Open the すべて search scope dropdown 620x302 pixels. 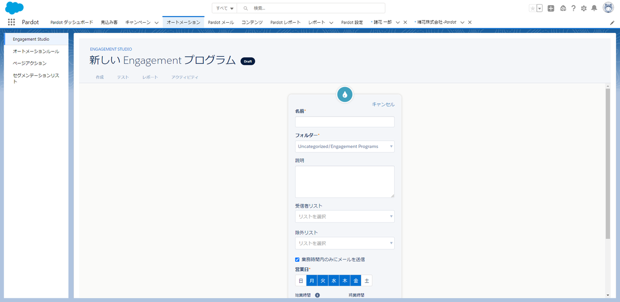click(x=225, y=8)
